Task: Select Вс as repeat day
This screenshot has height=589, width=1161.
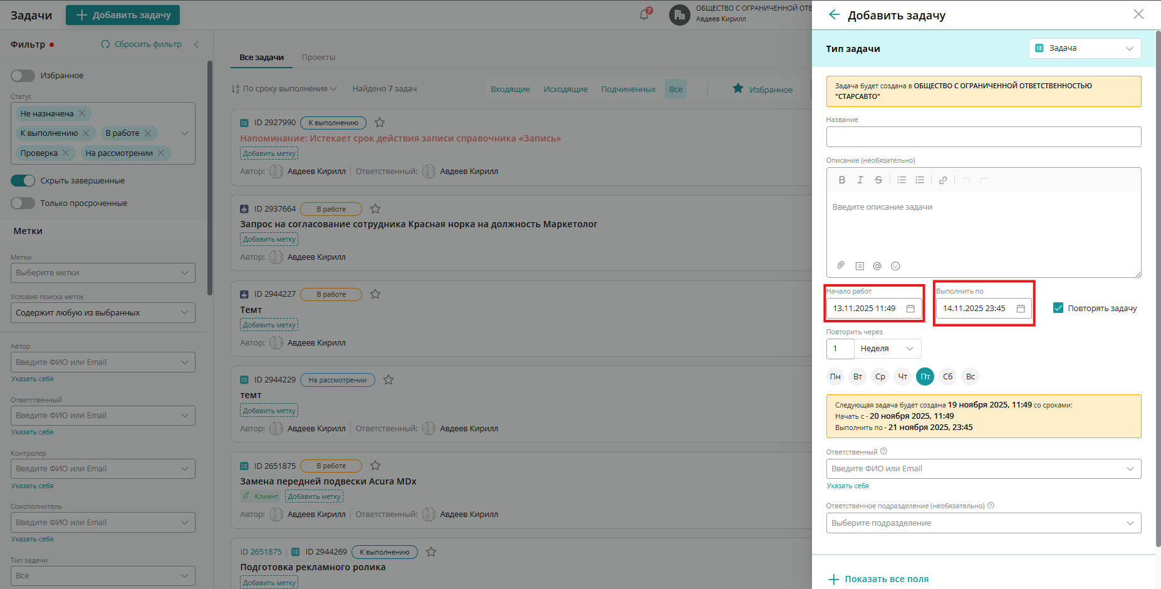Action: point(971,376)
